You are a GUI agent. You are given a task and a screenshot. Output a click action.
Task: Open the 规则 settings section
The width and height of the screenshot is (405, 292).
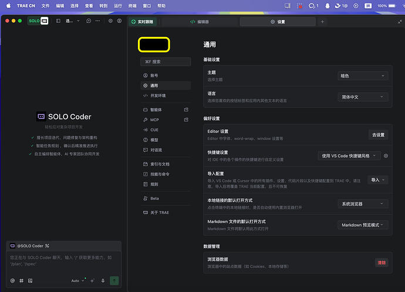[x=166, y=184]
